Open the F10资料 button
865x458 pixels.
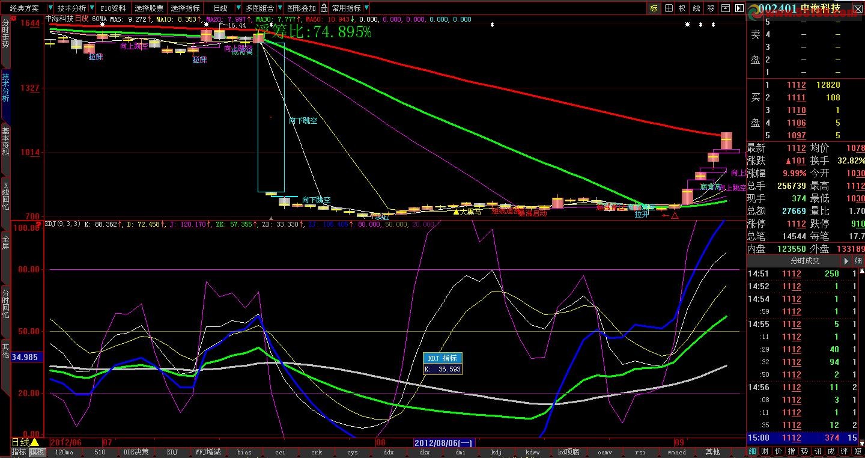pyautogui.click(x=112, y=8)
